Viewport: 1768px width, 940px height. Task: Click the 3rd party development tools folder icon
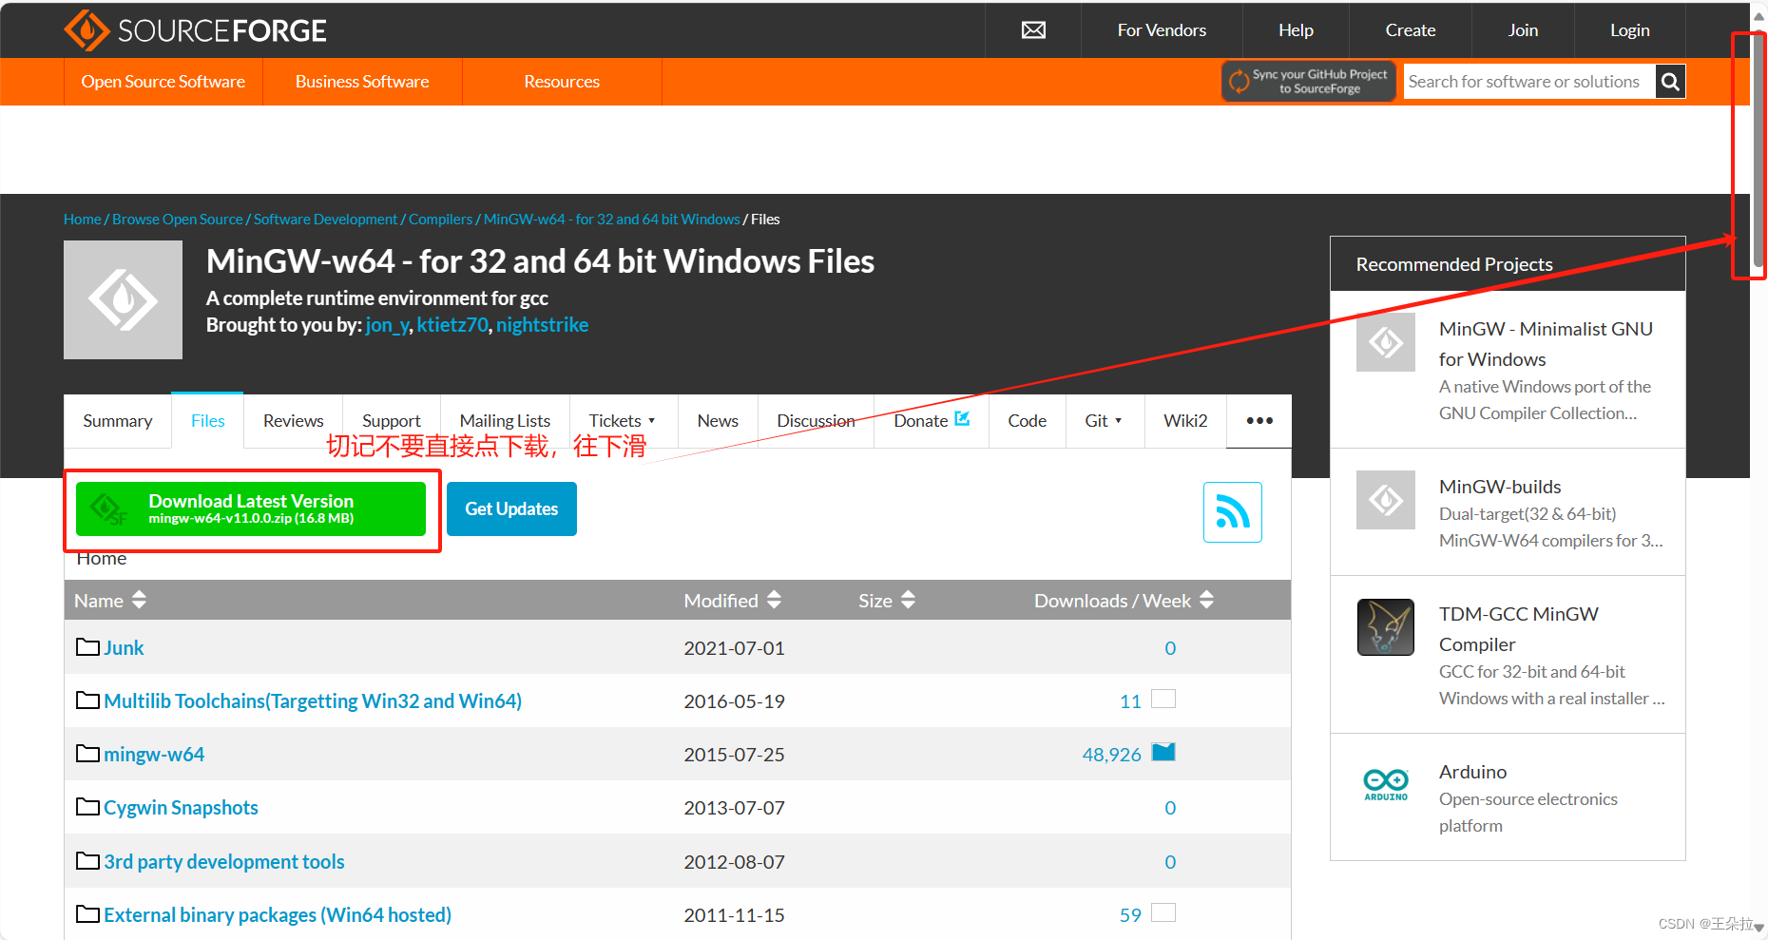pyautogui.click(x=88, y=861)
